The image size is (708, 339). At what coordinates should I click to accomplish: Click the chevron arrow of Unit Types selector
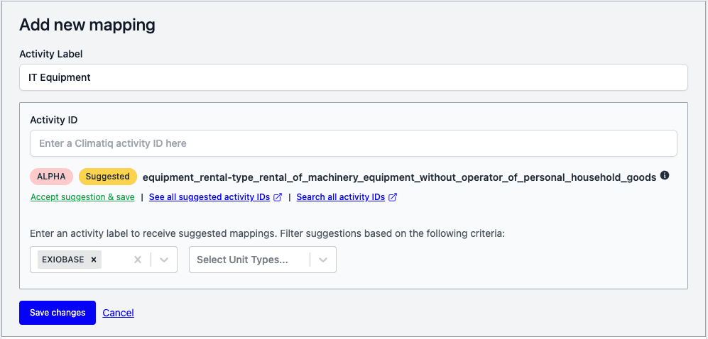323,260
